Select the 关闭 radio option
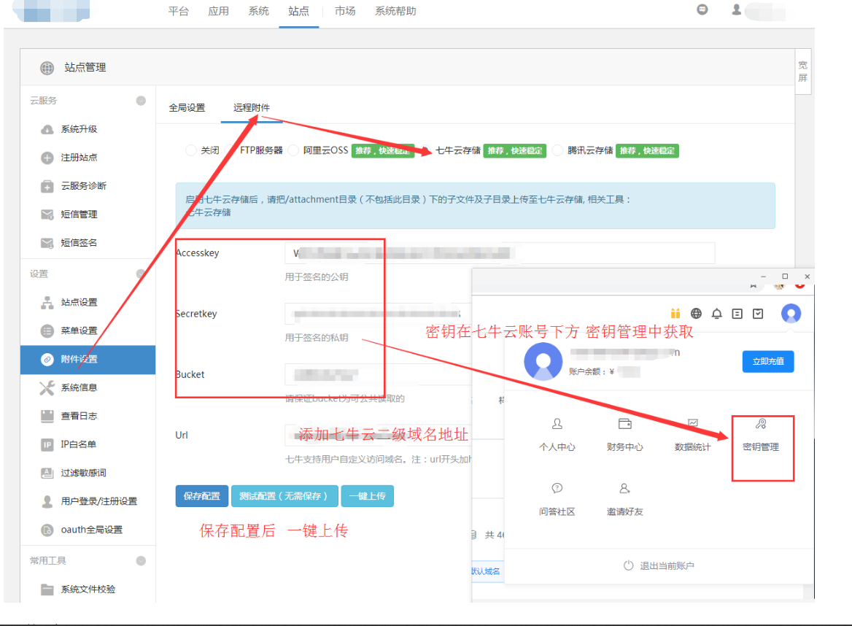Viewport: 852px width, 626px height. point(190,150)
